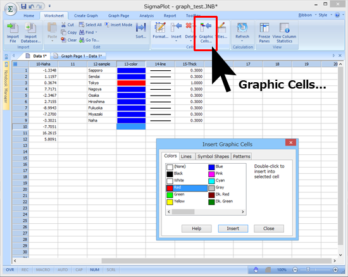Open the Go To command
Image resolution: width=348 pixels, height=277 pixels.
coord(89,40)
